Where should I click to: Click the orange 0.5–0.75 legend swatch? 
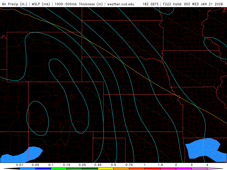pyautogui.click(x=121, y=169)
